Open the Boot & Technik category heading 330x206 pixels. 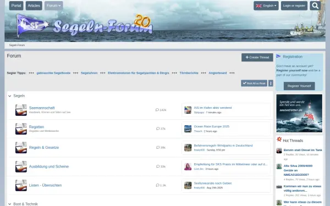(25, 204)
